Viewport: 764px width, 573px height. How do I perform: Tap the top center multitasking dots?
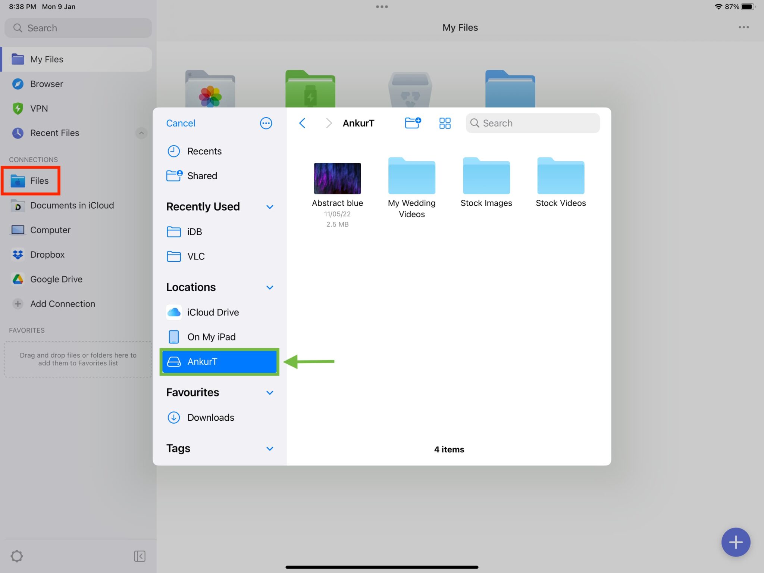pyautogui.click(x=382, y=7)
